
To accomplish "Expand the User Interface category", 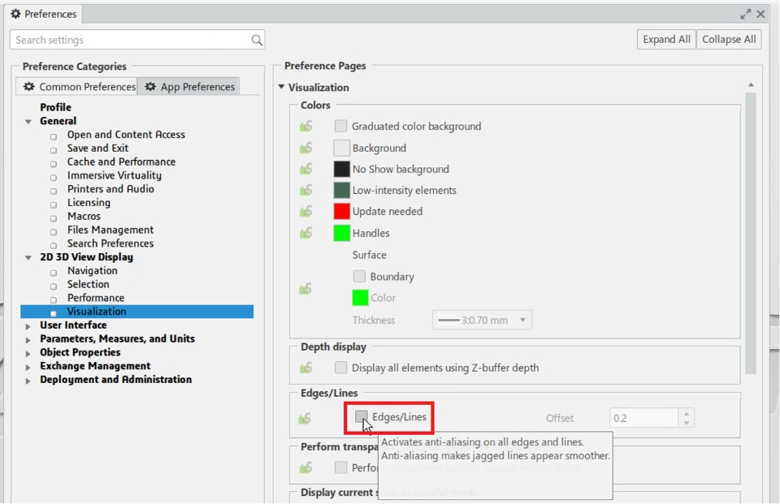I will coord(28,325).
